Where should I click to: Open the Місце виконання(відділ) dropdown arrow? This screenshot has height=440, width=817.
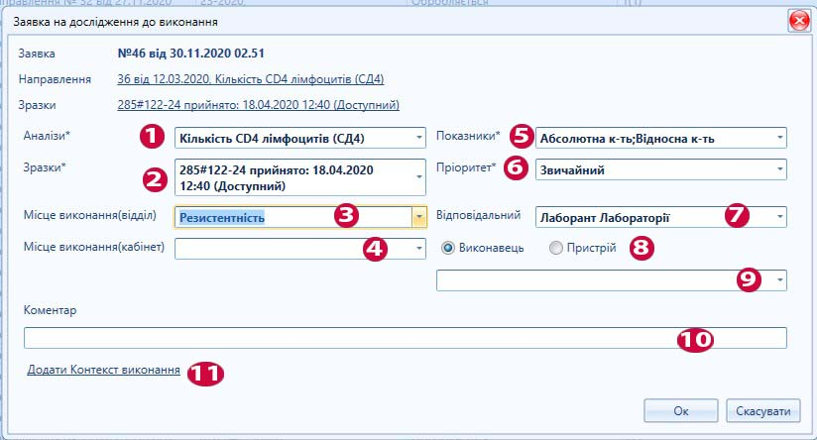click(419, 217)
